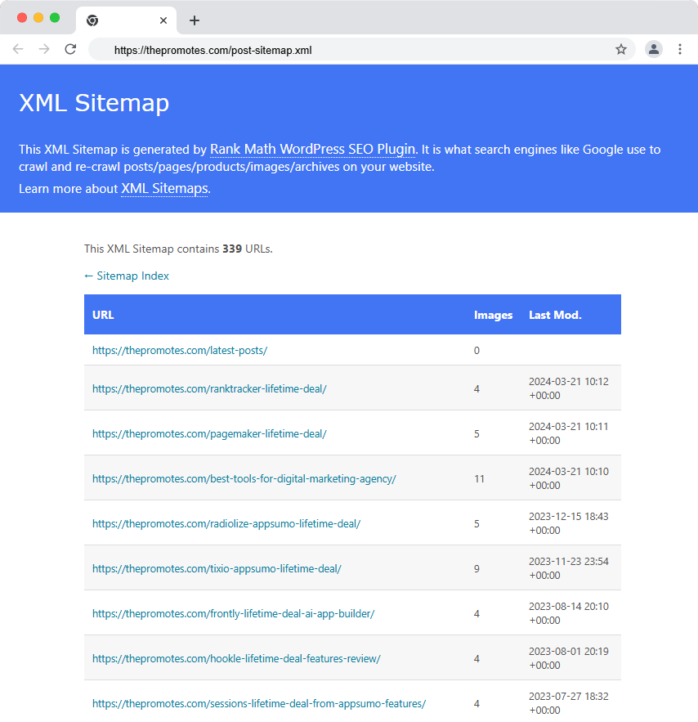The width and height of the screenshot is (698, 722).
Task: Open the hookle-lifetime-deal-features-review link
Action: click(236, 659)
